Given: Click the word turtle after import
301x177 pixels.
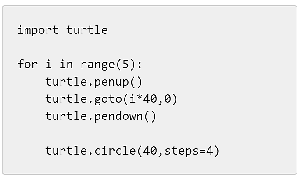Looking at the screenshot, I should tap(87, 30).
